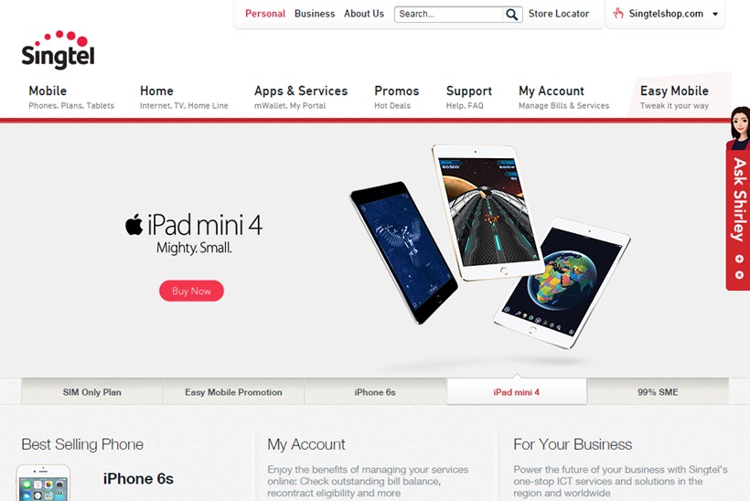Image resolution: width=750 pixels, height=501 pixels.
Task: Select the 99% SME banner tab
Action: [x=658, y=392]
